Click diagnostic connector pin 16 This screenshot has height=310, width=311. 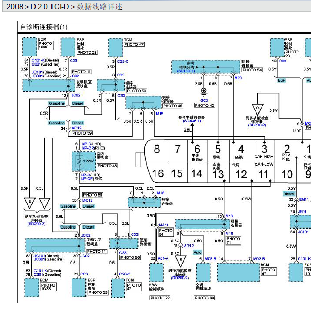(158, 174)
